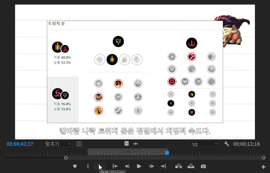The width and height of the screenshot is (270, 173).
Task: Click the hovered Mark Out button
Action: (x=100, y=166)
